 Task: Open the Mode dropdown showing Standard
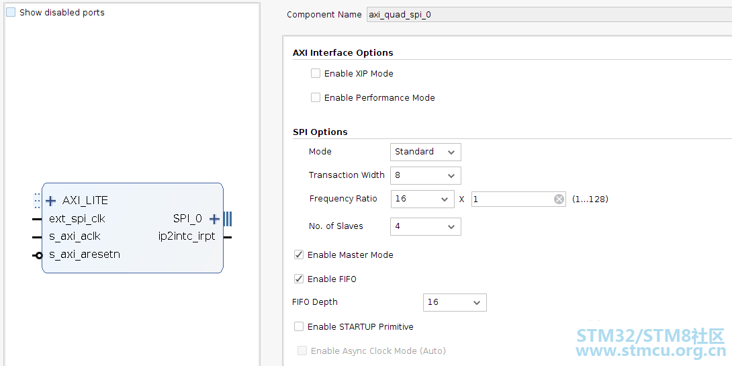tap(426, 152)
